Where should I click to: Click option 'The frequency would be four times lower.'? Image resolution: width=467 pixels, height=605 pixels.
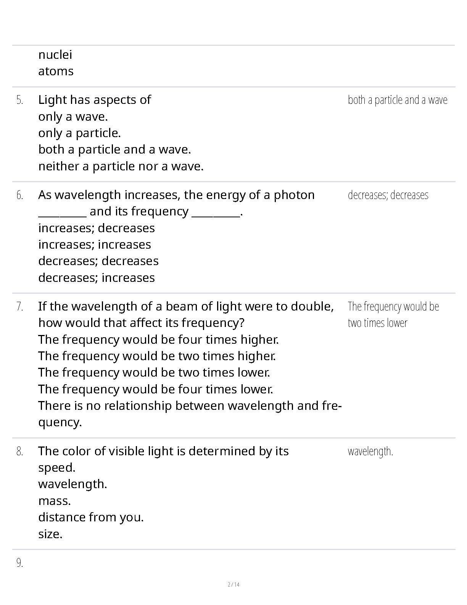tap(156, 389)
